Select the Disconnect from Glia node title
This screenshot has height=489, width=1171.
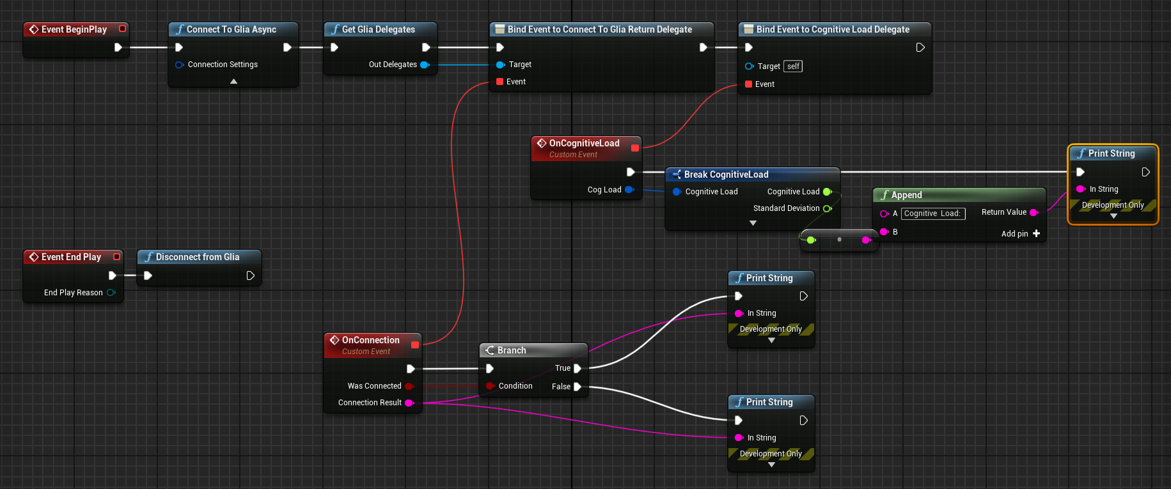197,257
